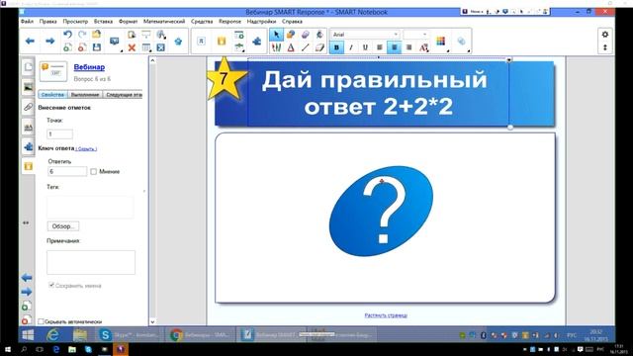The height and width of the screenshot is (356, 633).
Task: Focus the Ответить answer field
Action: pos(67,171)
